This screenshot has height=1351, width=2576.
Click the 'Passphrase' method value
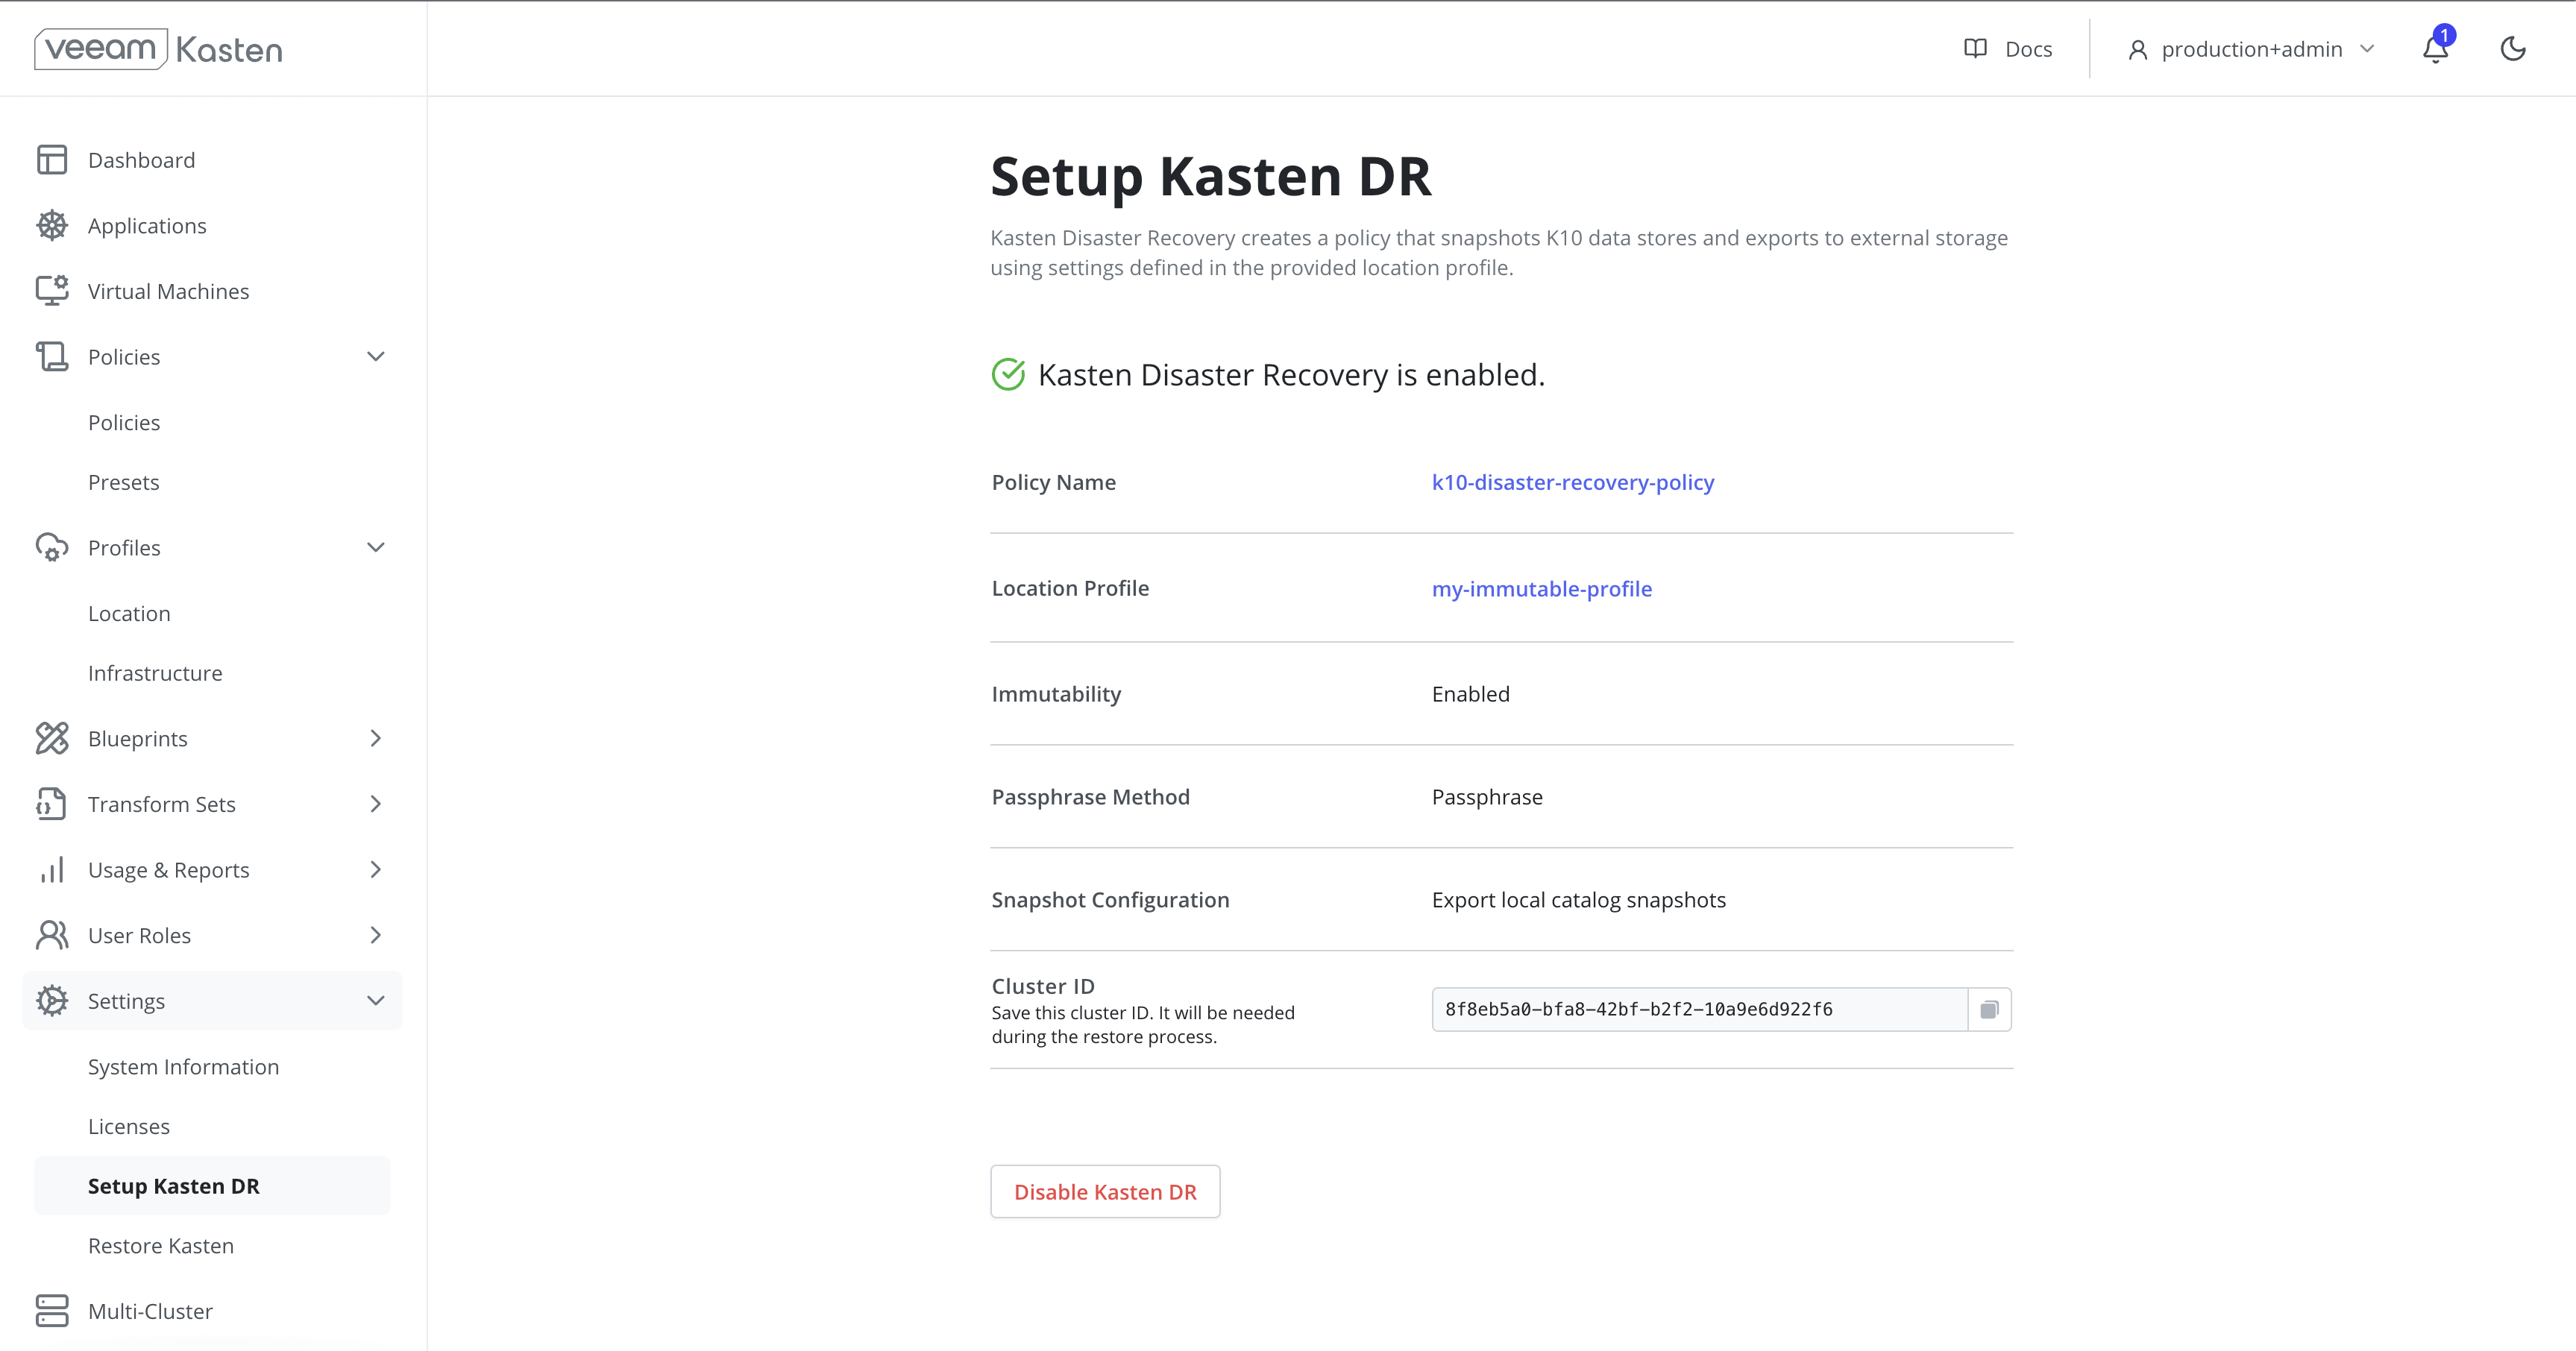click(1487, 797)
